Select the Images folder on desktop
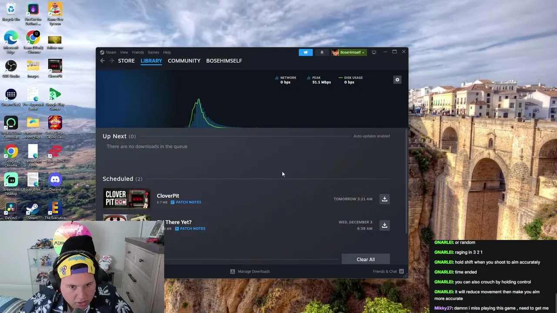This screenshot has height=313, width=557. click(x=33, y=69)
